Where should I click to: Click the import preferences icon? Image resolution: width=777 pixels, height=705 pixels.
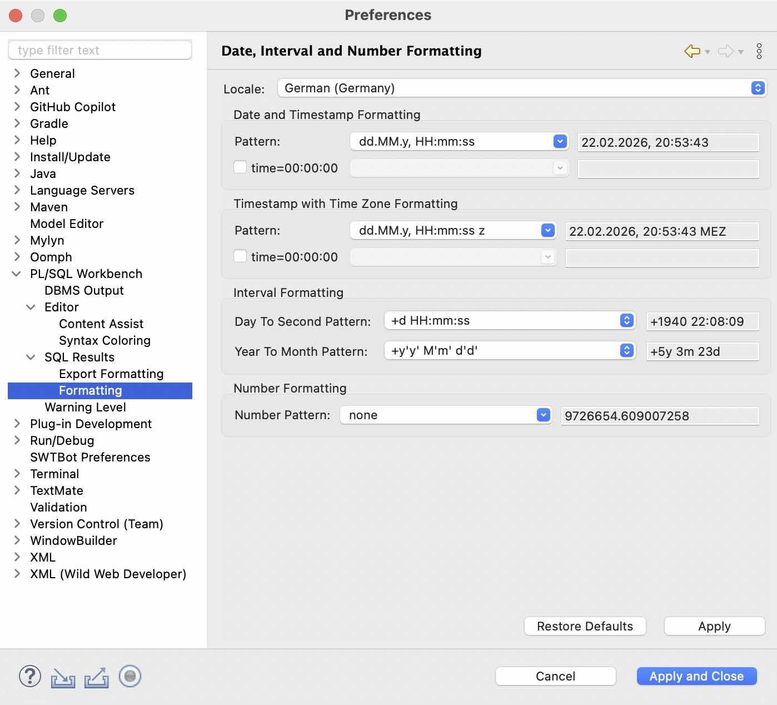tap(63, 677)
